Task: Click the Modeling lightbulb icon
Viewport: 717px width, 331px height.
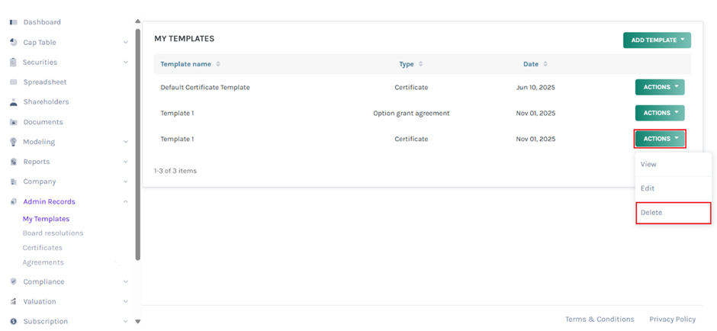Action: (14, 142)
